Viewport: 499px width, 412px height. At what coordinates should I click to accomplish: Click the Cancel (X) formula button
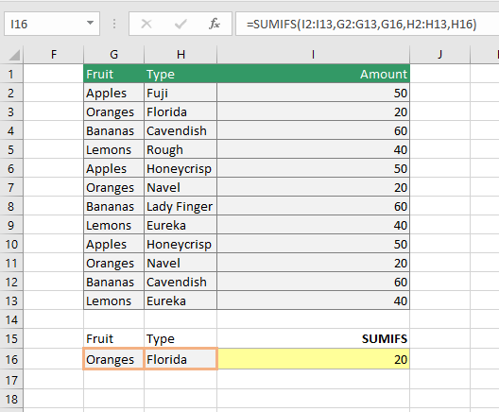click(x=146, y=24)
